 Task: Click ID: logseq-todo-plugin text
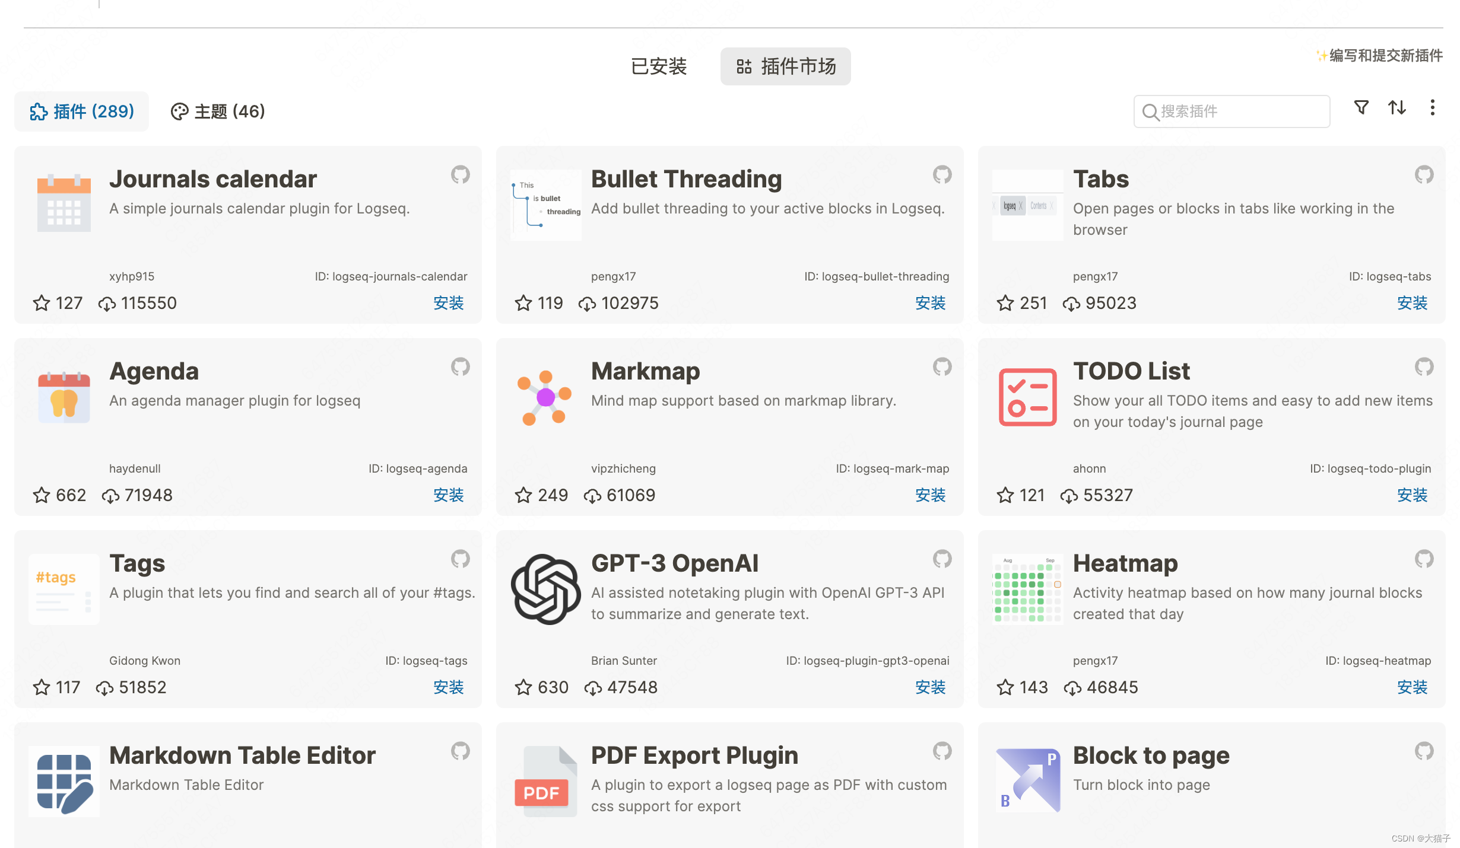[x=1370, y=468]
